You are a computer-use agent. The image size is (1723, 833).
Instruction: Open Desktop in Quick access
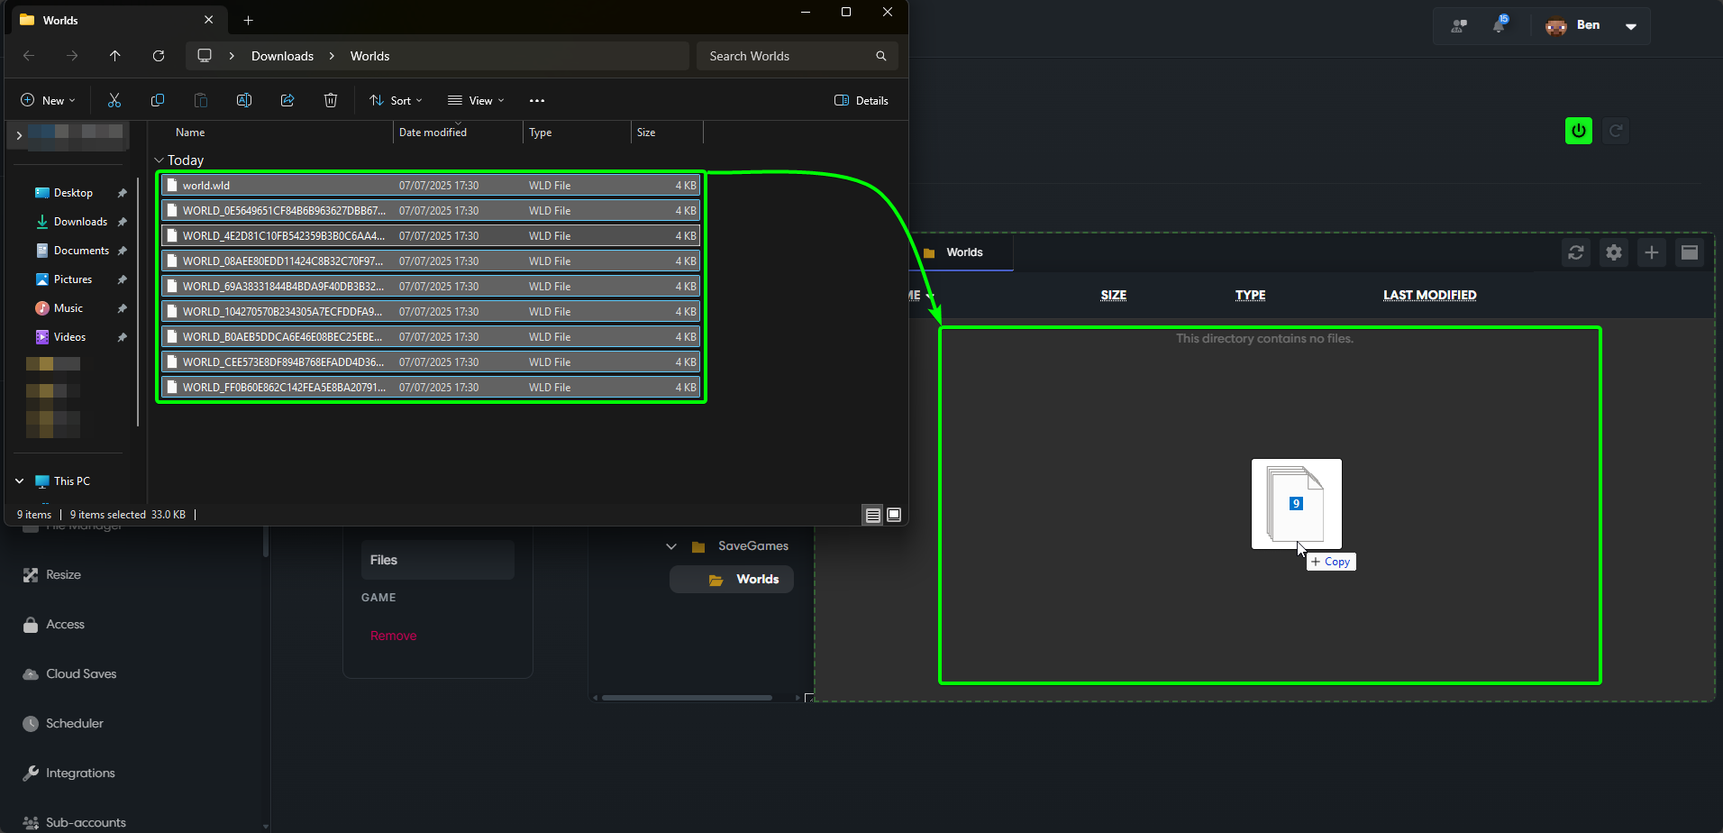point(73,193)
